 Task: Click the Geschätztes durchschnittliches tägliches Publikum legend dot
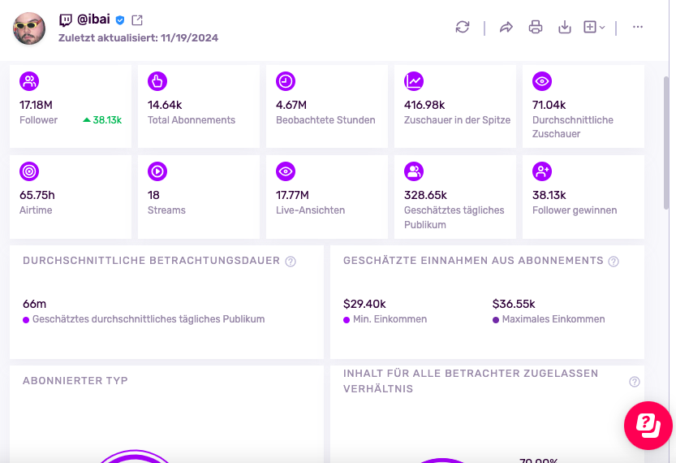point(26,320)
